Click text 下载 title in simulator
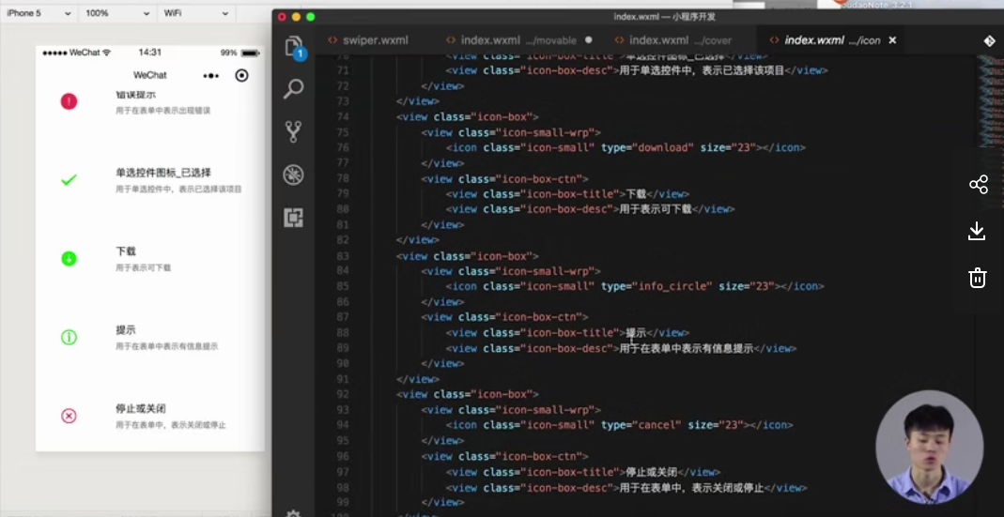This screenshot has width=1004, height=517. [126, 251]
